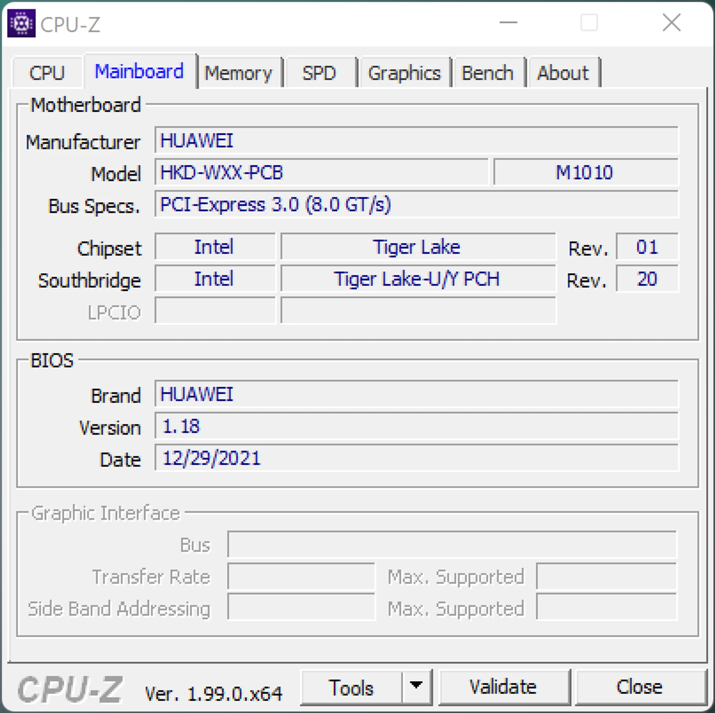Click the disabled Graphic Interface Bus field
Screen dimensions: 715x713
tap(452, 544)
